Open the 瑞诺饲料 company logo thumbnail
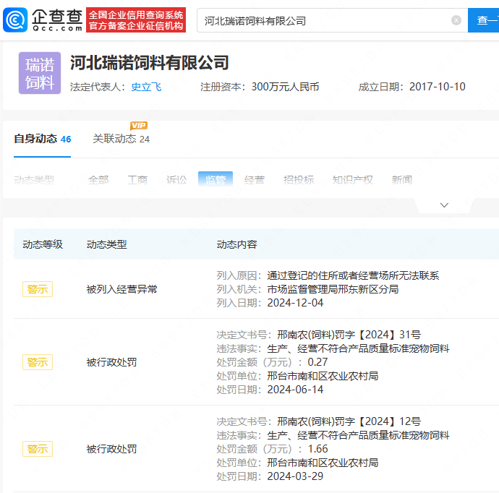Viewport: 499px width, 493px height. click(x=40, y=74)
